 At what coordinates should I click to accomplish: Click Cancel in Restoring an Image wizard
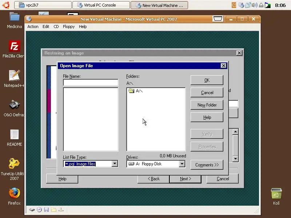click(x=223, y=179)
